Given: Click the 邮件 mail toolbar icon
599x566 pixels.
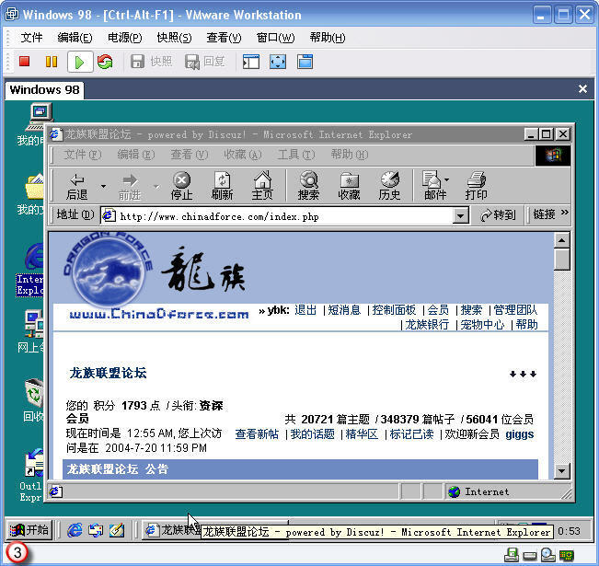Looking at the screenshot, I should click(432, 186).
